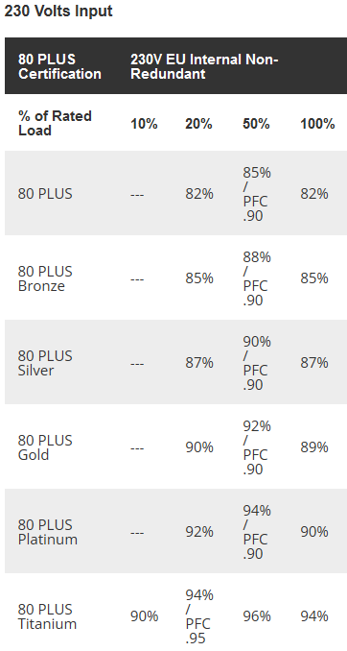This screenshot has width=347, height=651.
Task: Click Bronze's 88% / PFC .90 cell
Action: tap(257, 278)
